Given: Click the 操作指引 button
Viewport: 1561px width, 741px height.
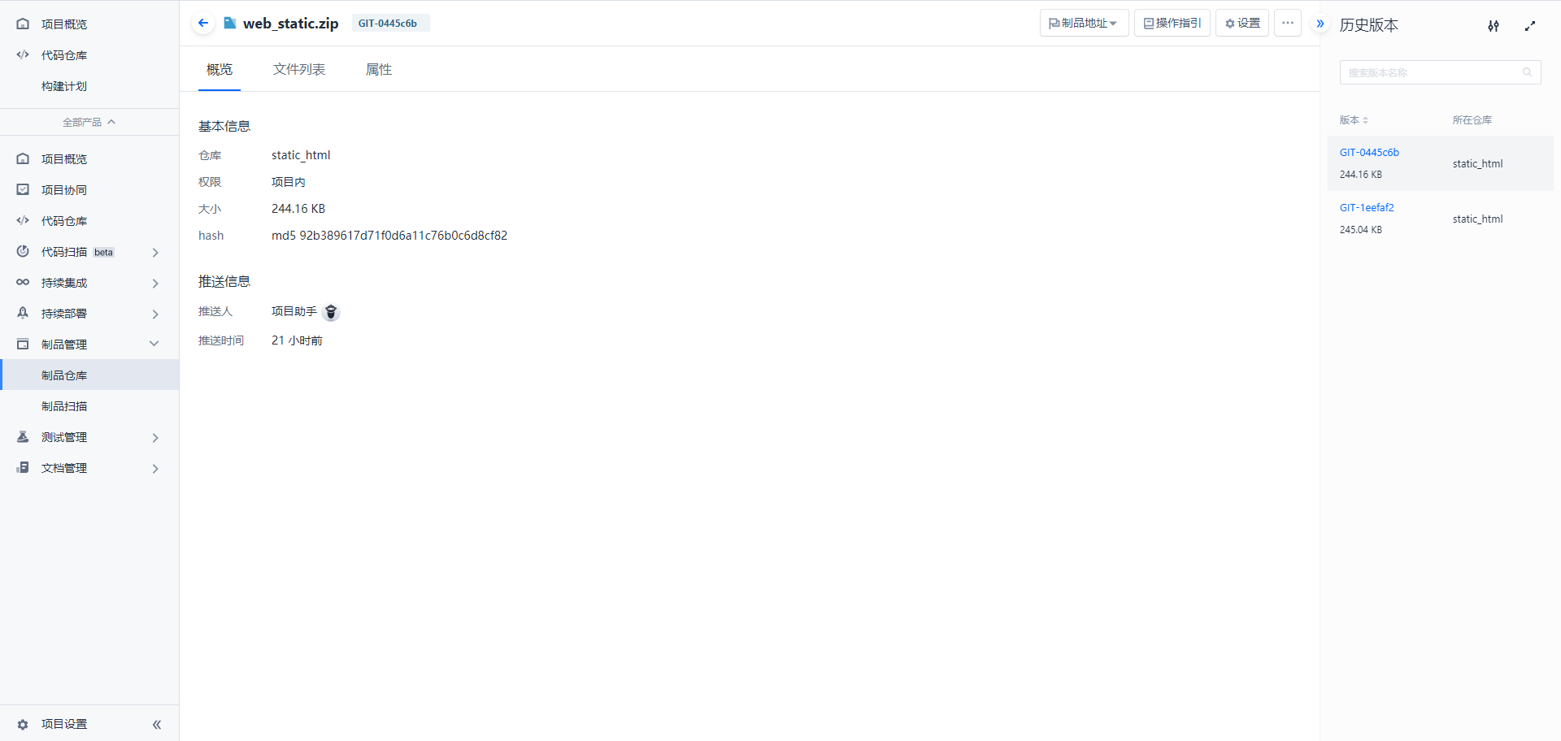Looking at the screenshot, I should [1172, 23].
